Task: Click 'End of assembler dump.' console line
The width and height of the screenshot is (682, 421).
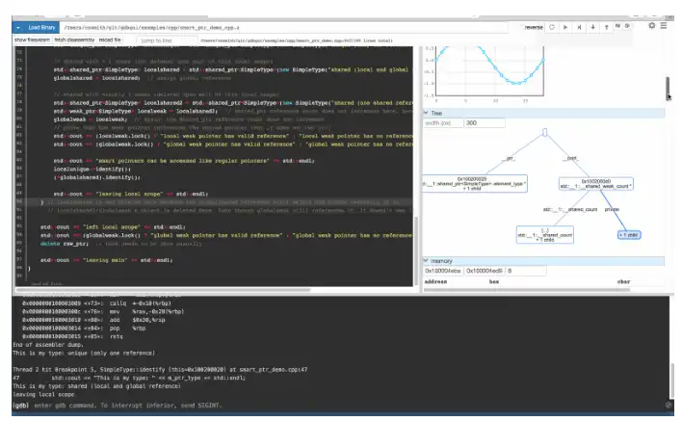Action: (48, 345)
